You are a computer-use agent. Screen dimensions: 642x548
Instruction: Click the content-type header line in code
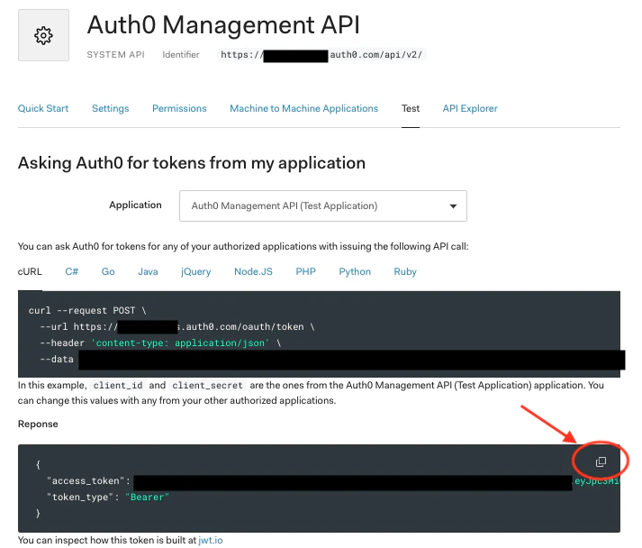pyautogui.click(x=160, y=343)
